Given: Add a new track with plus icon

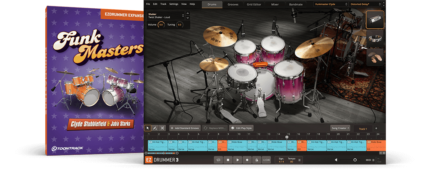Looking at the screenshot, I should click(376, 128).
